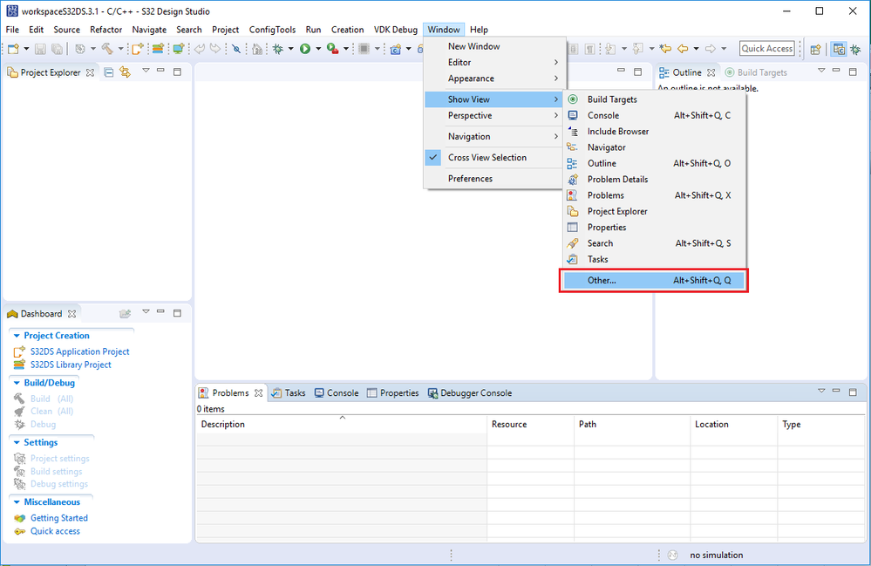The width and height of the screenshot is (871, 566).
Task: Select Console in Show View submenu
Action: pos(655,115)
